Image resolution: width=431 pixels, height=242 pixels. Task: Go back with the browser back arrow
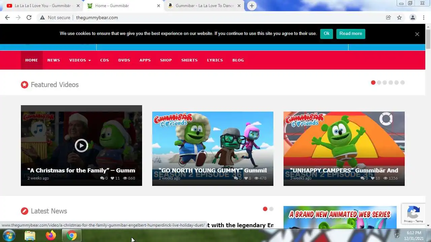(7, 17)
